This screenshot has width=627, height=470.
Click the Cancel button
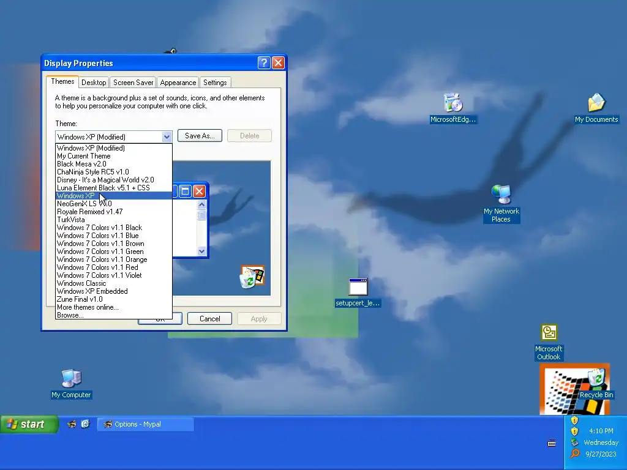[209, 318]
